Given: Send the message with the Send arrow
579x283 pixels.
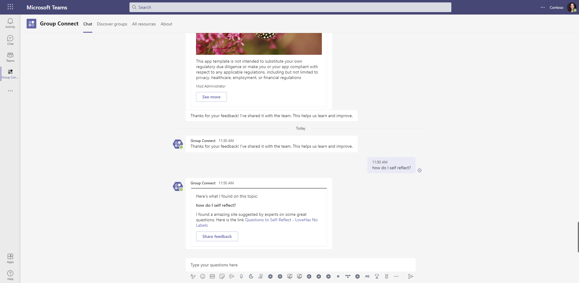Looking at the screenshot, I should point(411,276).
